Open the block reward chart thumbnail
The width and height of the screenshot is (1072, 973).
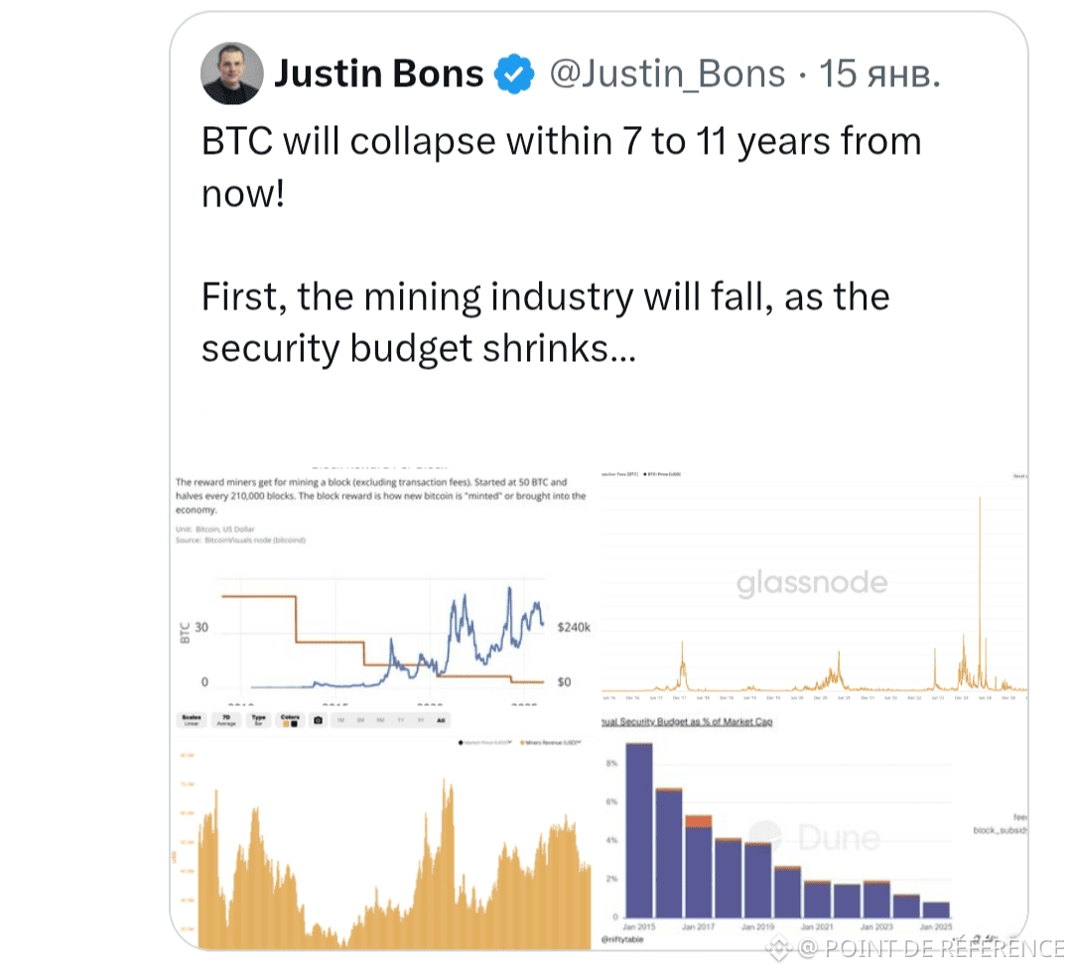coord(382,585)
